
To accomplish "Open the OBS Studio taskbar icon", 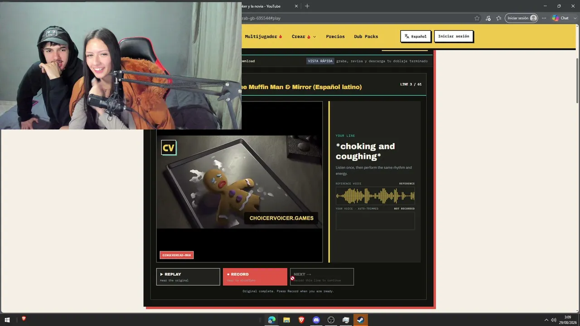I will (x=331, y=320).
